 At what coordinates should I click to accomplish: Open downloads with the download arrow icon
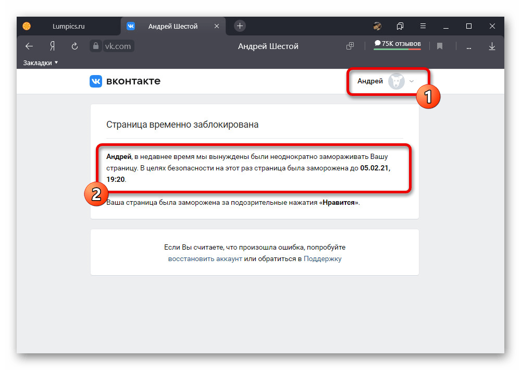492,46
